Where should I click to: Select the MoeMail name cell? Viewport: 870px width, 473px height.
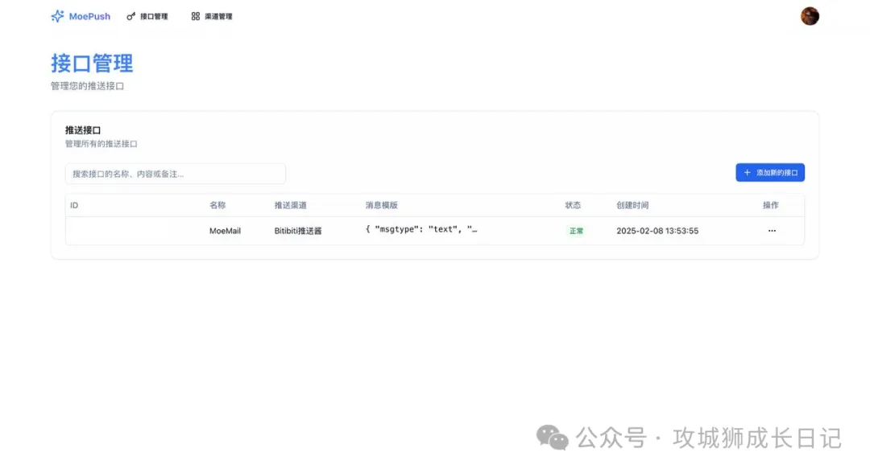[x=225, y=231]
